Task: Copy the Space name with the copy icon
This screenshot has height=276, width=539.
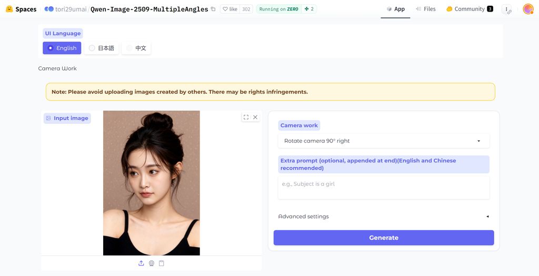Action: 213,9
